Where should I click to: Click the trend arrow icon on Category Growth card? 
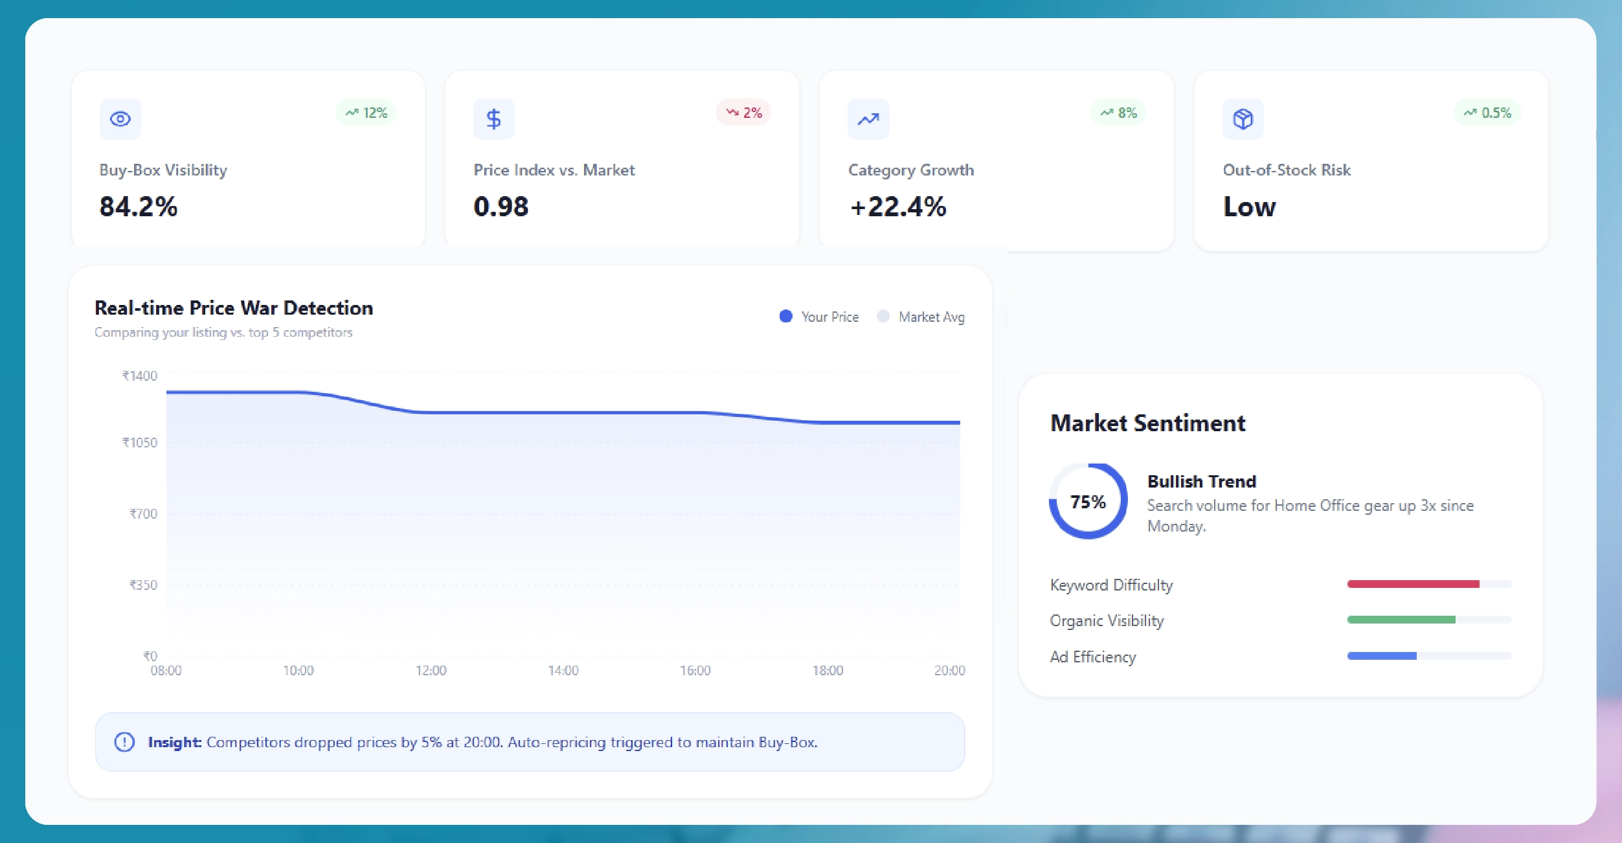click(x=868, y=118)
